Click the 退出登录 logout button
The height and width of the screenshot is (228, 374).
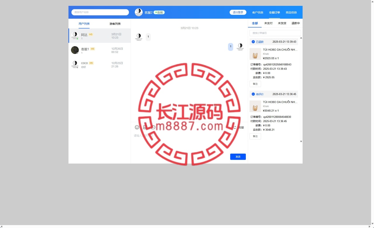[x=238, y=12]
